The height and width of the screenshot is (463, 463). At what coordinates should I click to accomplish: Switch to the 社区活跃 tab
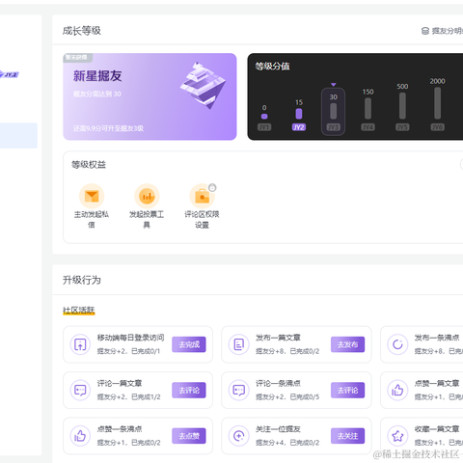click(79, 311)
